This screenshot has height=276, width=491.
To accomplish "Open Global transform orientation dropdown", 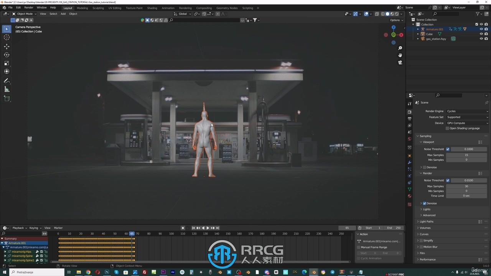I will point(182,14).
